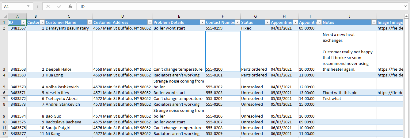
Task: Click the Ni Kang cell
Action: pyautogui.click(x=69, y=133)
